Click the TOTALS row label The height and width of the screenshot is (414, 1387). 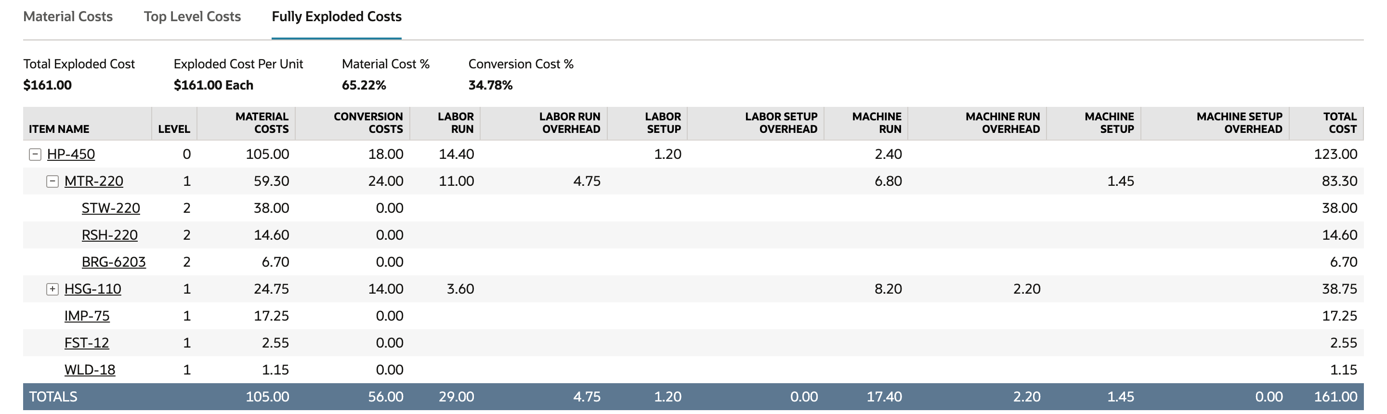coord(53,397)
